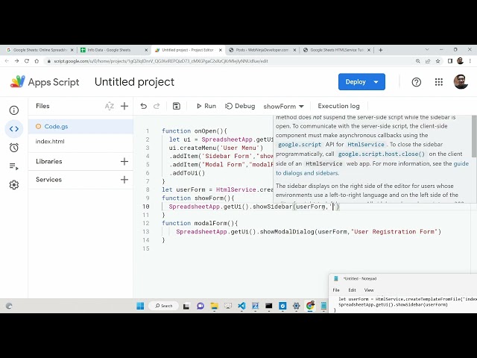Switch to Posts WebNinjaDeveloper tab
The image size is (477, 358).
click(262, 50)
